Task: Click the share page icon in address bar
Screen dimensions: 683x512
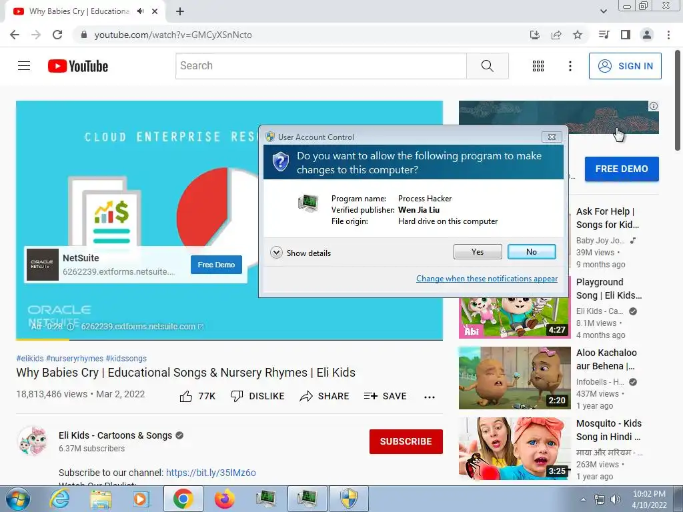Action: (556, 35)
